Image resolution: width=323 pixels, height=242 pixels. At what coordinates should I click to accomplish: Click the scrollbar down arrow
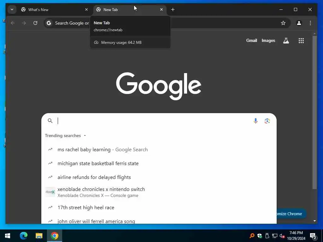pyautogui.click(x=314, y=221)
